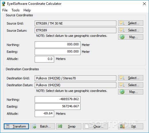Click the destination Northing field

click(58, 99)
